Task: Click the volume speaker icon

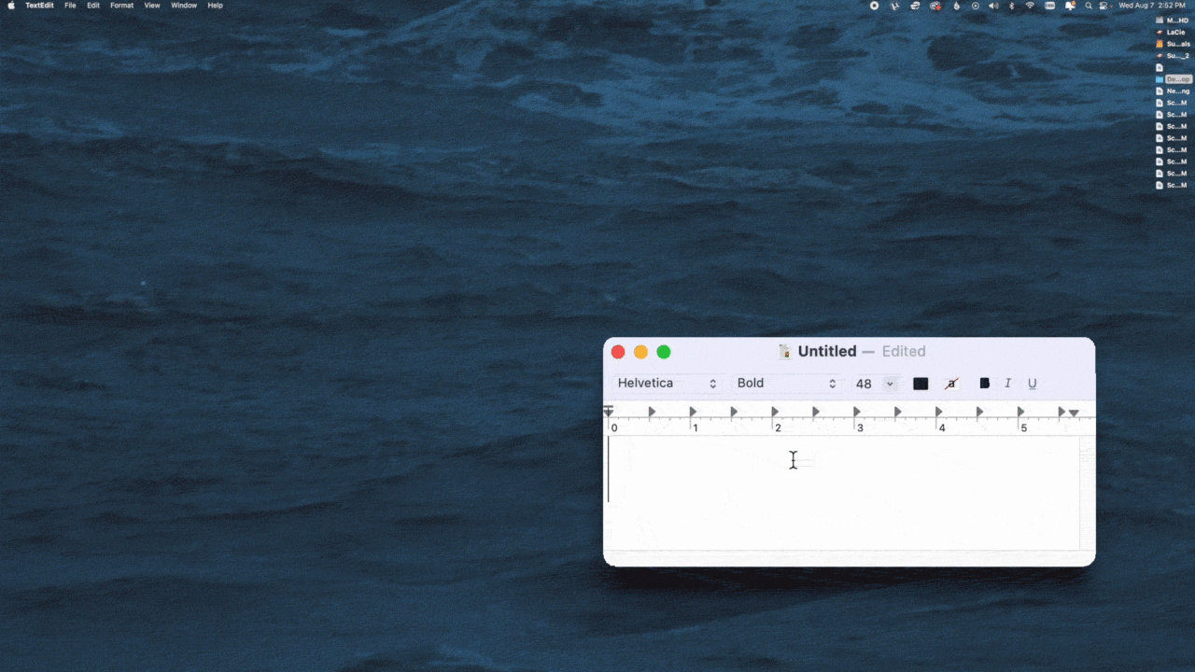Action: [x=992, y=6]
